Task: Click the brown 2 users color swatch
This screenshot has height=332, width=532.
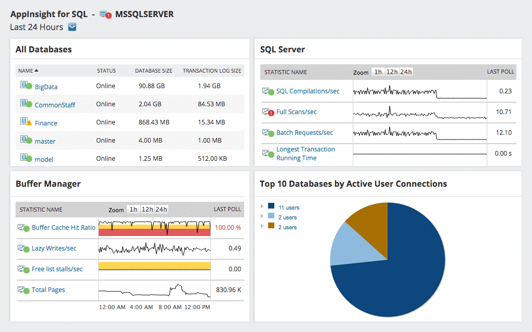Action: tap(271, 225)
